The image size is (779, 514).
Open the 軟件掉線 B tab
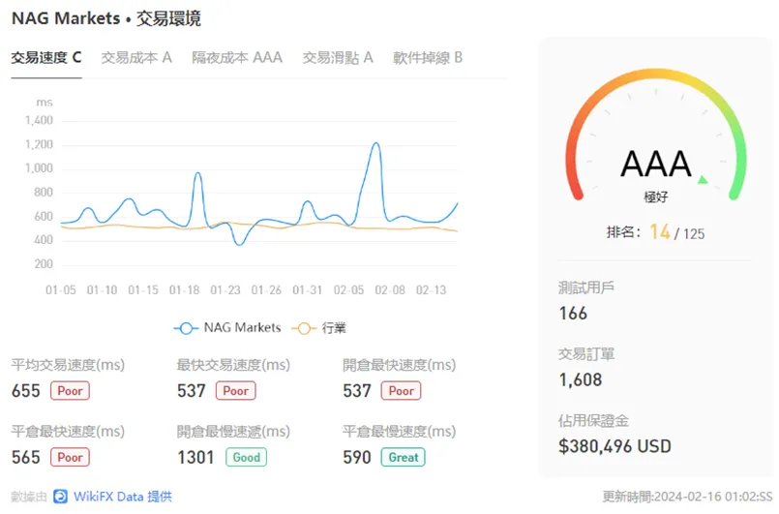tap(428, 58)
